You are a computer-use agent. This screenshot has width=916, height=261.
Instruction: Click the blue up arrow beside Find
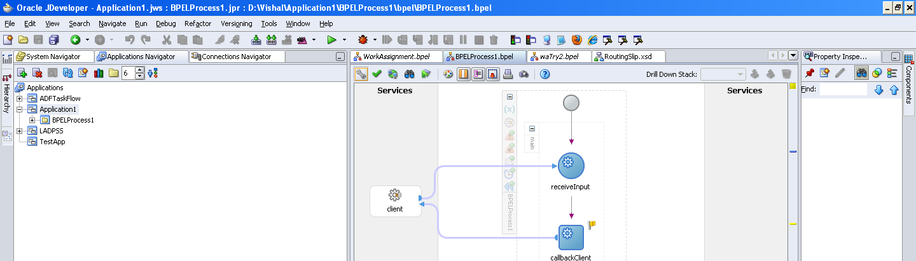click(894, 90)
